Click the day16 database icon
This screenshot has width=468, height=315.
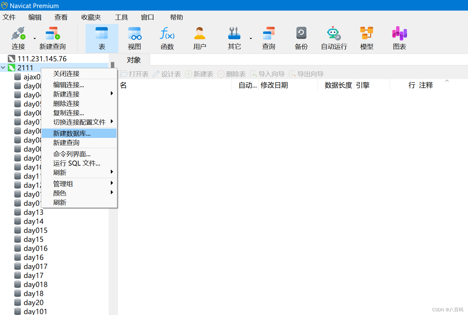pos(18,257)
